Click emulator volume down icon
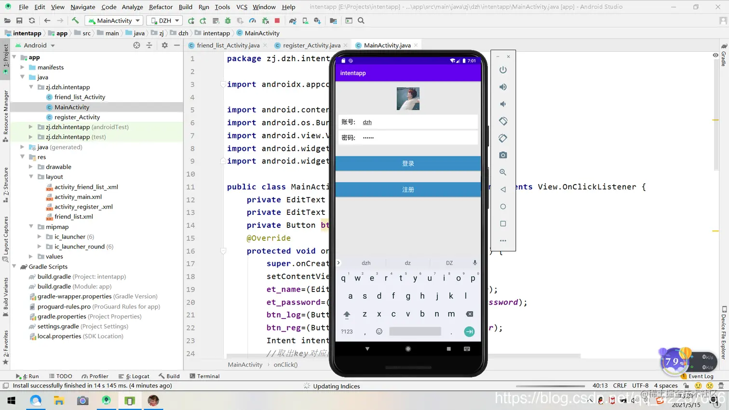Viewport: 729px width, 410px height. click(x=503, y=104)
